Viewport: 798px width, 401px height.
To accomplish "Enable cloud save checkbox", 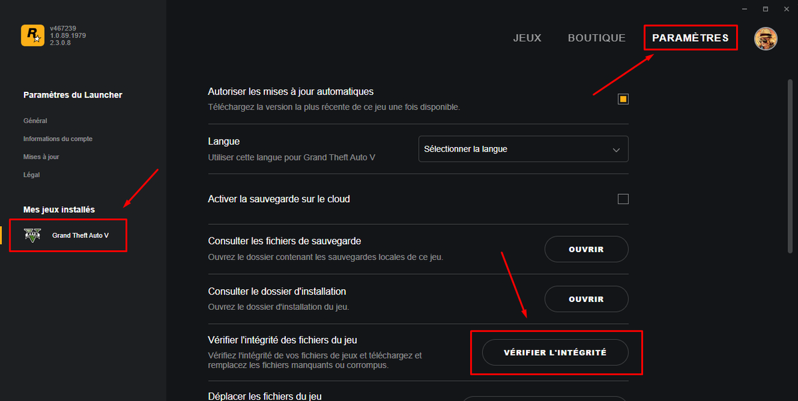I will click(623, 199).
